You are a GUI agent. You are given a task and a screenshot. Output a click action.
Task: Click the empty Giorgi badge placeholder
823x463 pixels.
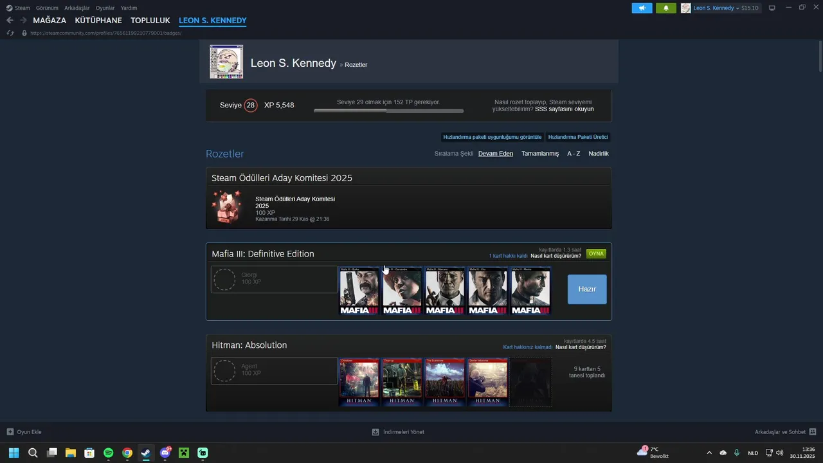point(224,280)
